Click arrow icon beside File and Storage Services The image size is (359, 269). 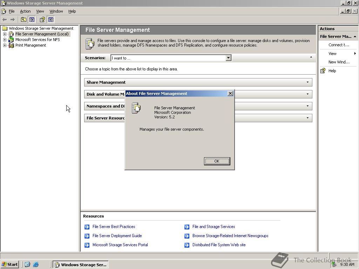pos(187,227)
